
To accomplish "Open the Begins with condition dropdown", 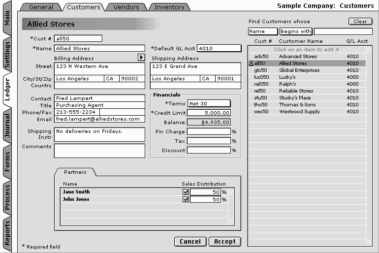I will [296, 32].
